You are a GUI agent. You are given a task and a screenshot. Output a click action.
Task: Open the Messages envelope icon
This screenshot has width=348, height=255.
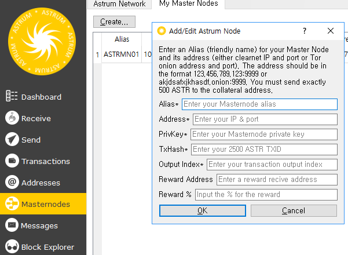pyautogui.click(x=12, y=225)
